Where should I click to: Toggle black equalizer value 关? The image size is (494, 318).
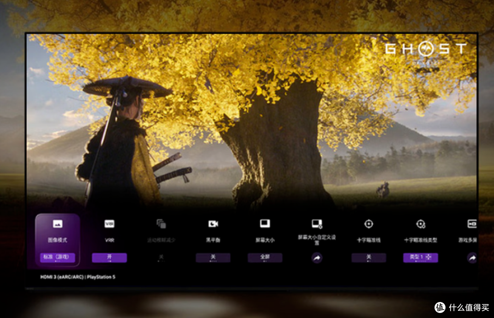[x=213, y=258]
